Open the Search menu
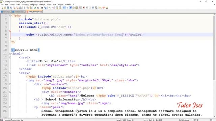 (x=12, y=4)
